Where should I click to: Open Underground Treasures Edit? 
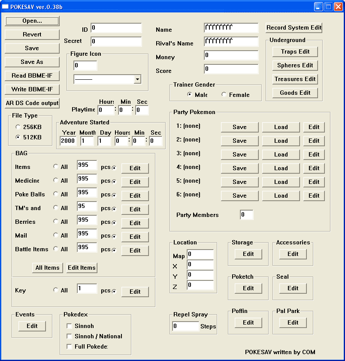pos(295,79)
